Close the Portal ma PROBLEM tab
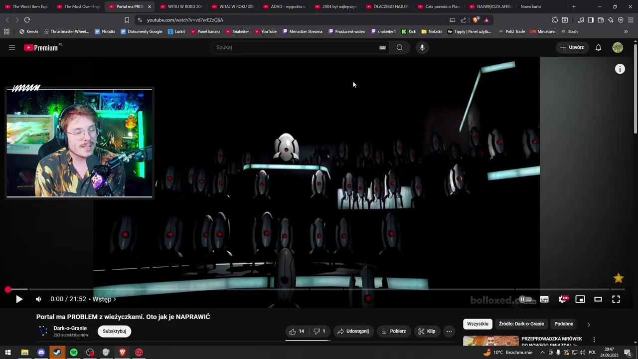The height and width of the screenshot is (359, 638). coord(149,6)
